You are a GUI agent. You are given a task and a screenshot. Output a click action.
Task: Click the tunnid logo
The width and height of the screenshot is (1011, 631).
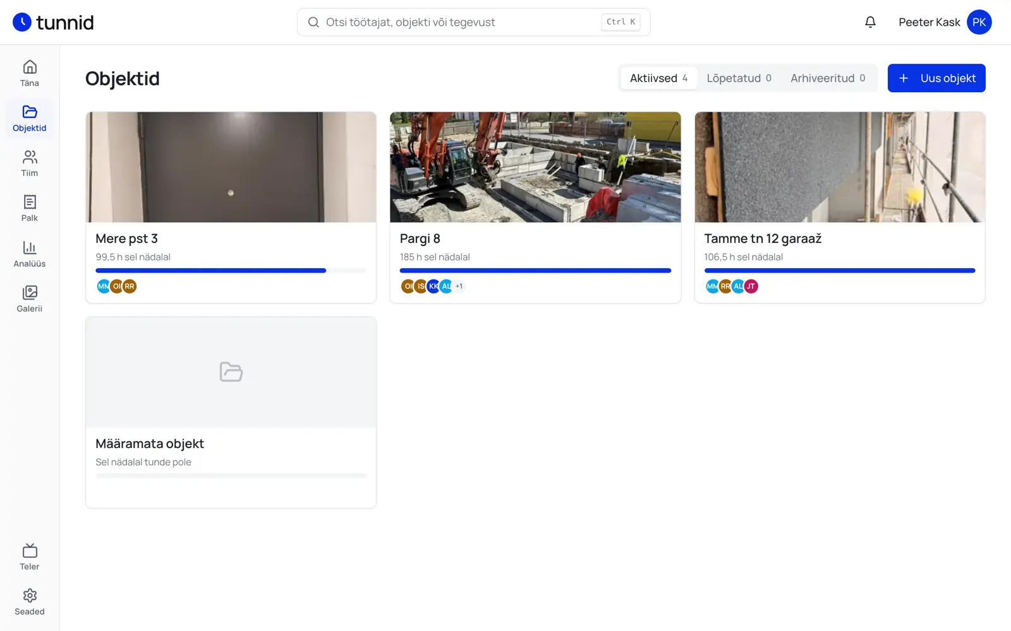(53, 22)
